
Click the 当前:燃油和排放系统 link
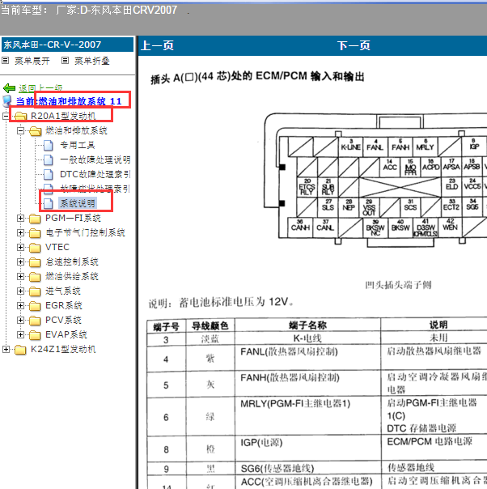[x=69, y=101]
